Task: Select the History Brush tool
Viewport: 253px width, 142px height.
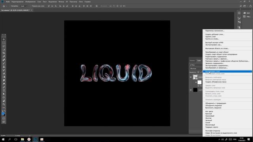Action: coord(4,70)
